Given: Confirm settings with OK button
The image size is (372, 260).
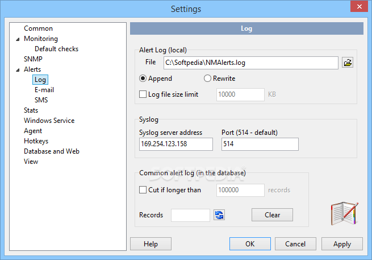Looking at the screenshot, I should [x=250, y=244].
